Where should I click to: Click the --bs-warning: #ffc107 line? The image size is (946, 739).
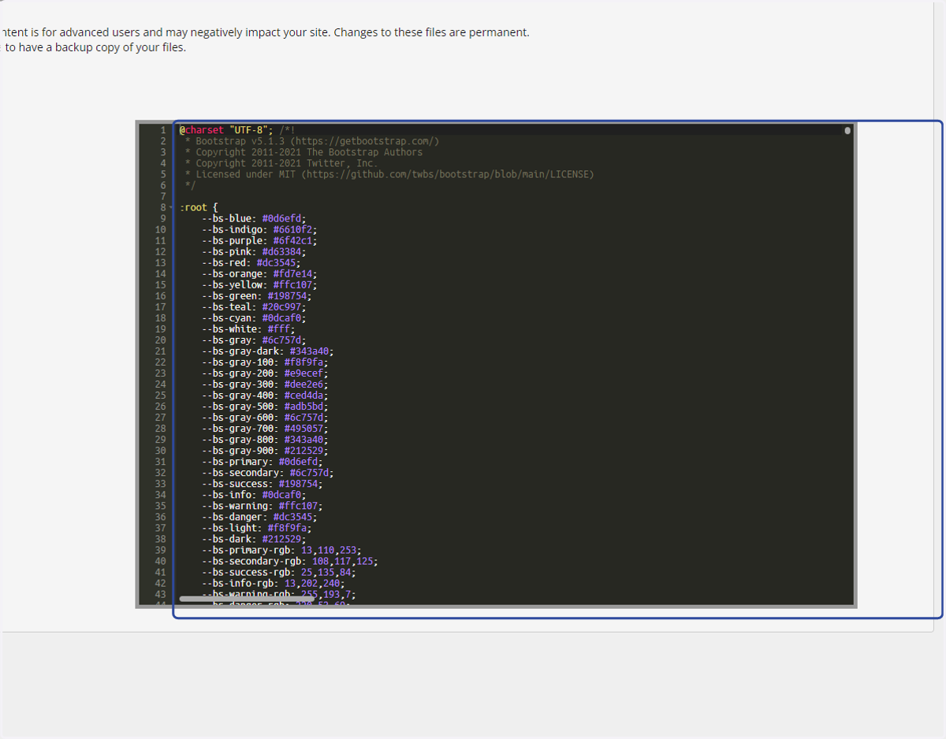(x=262, y=505)
